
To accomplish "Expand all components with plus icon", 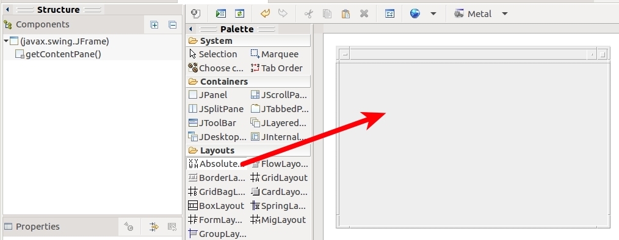I will (x=154, y=25).
